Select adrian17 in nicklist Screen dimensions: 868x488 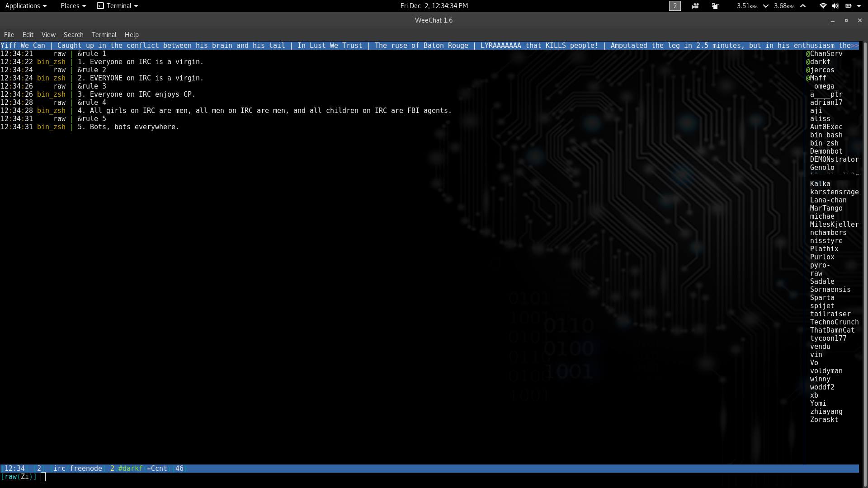[826, 103]
